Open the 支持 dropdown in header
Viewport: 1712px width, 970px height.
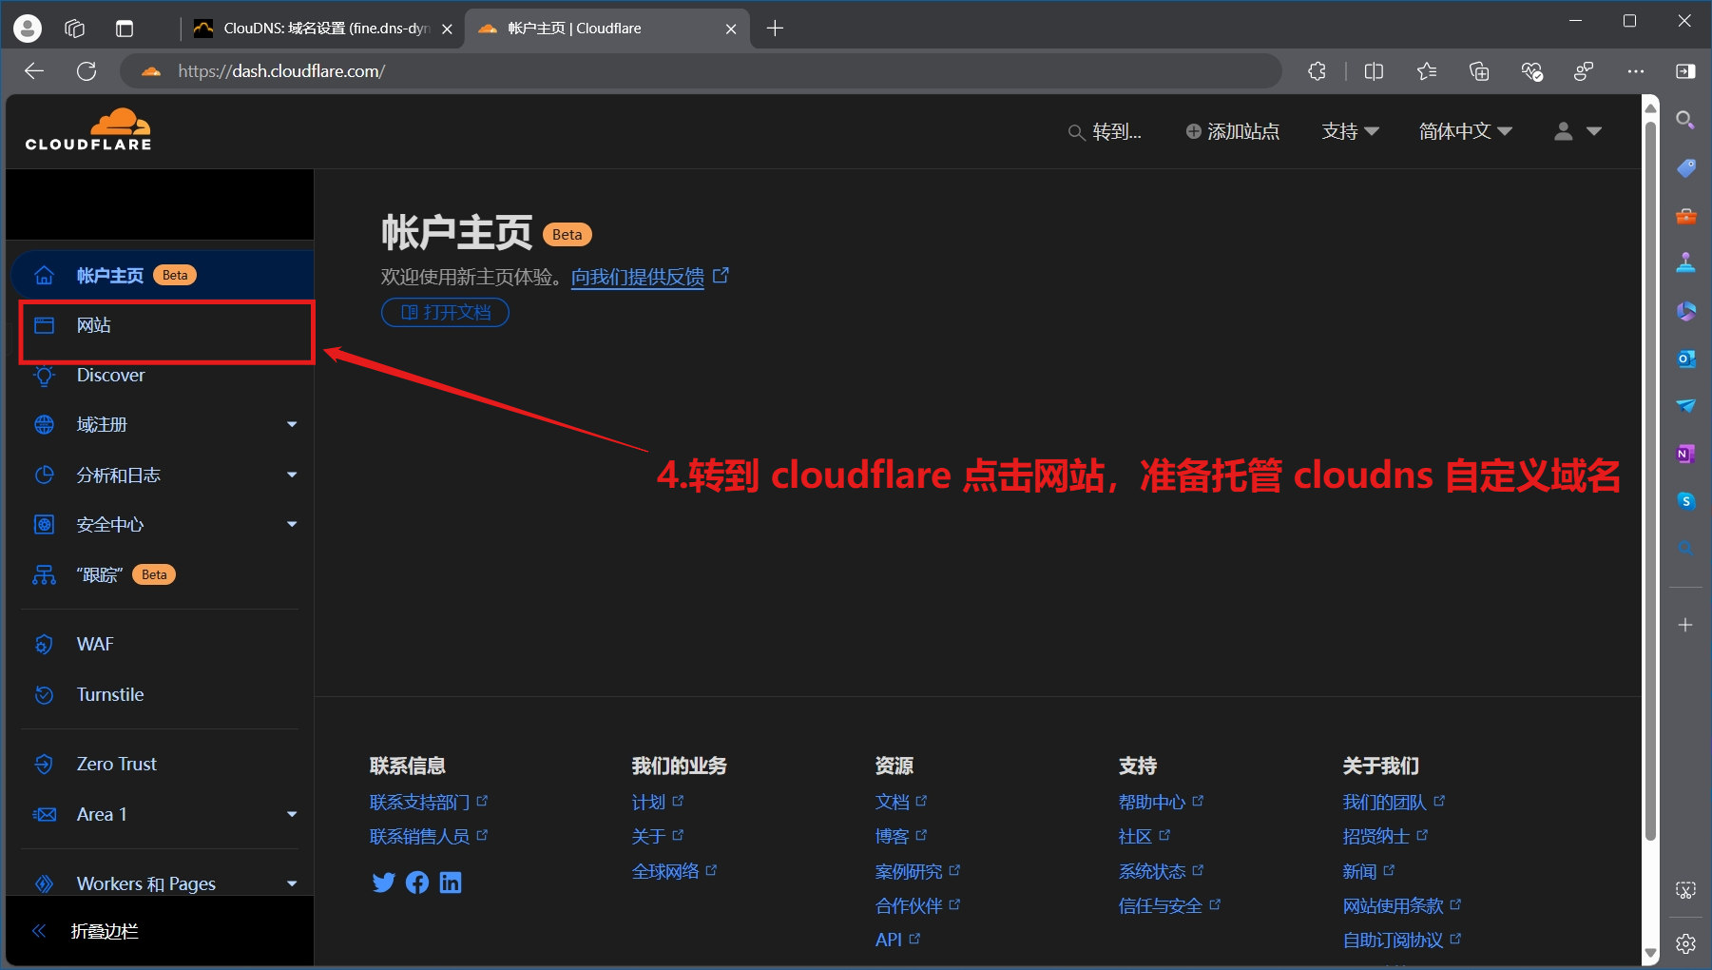tap(1350, 131)
